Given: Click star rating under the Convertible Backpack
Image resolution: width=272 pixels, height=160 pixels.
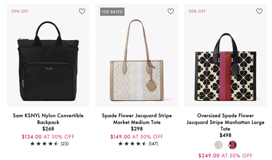Looking at the screenshot, I should [44, 144].
